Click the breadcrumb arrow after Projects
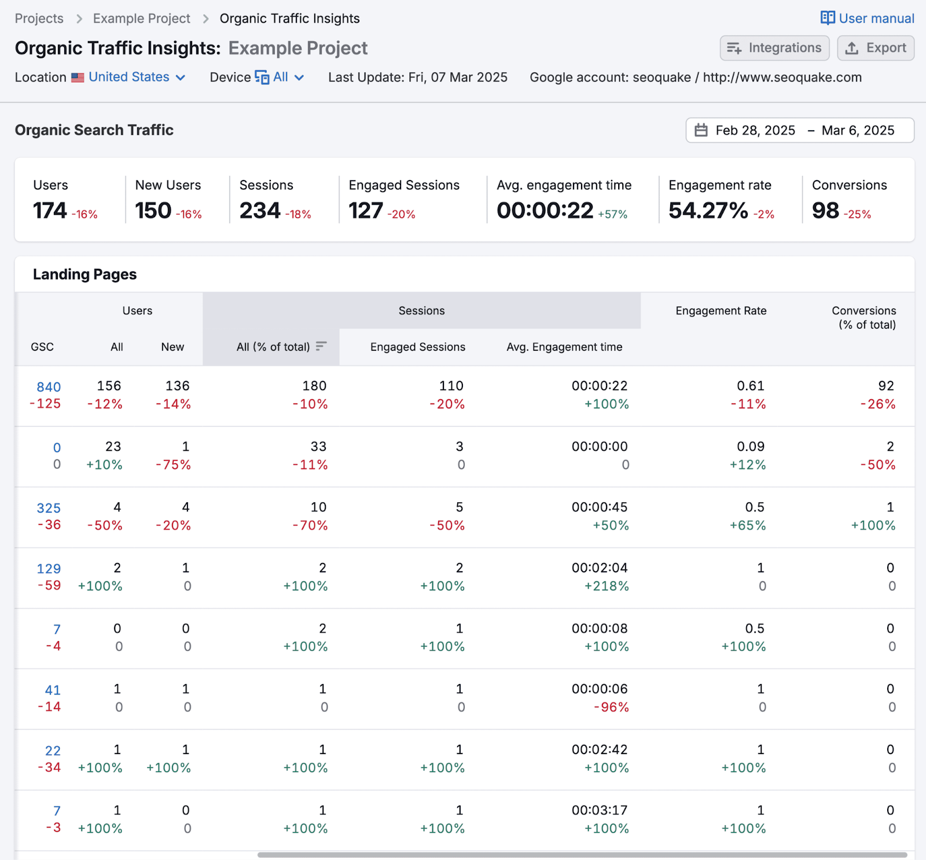The image size is (926, 860). coord(79,19)
